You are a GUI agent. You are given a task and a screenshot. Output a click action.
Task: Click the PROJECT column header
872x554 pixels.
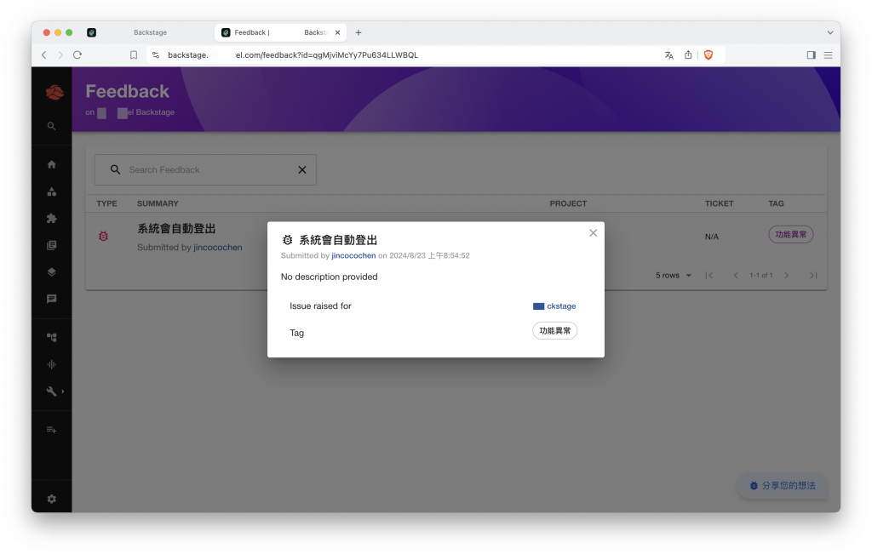click(x=568, y=203)
